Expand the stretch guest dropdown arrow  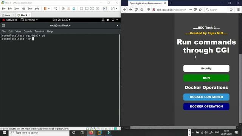point(116,8)
